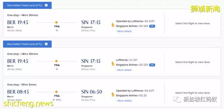
Task: Click orange FRA stopover dot in LH 201 flight
Action: (56, 61)
